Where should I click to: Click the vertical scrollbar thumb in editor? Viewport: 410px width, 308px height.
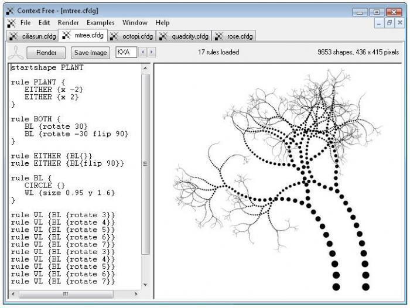click(x=145, y=164)
